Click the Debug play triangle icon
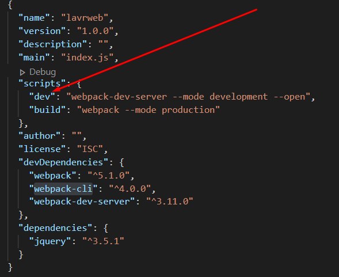 point(22,73)
